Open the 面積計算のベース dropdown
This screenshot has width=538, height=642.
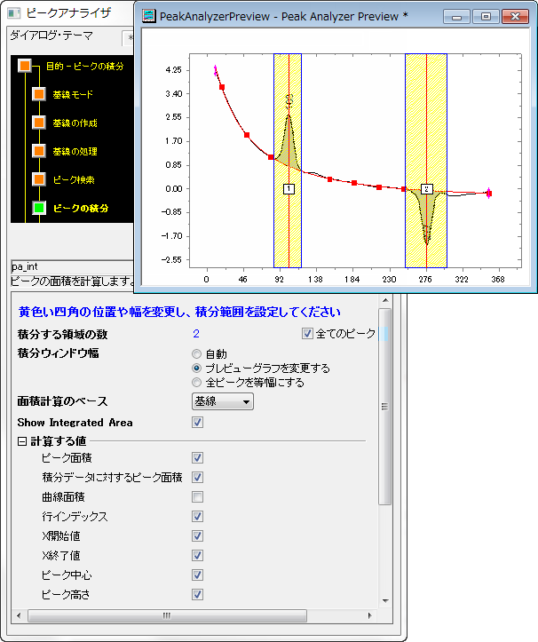tap(223, 401)
